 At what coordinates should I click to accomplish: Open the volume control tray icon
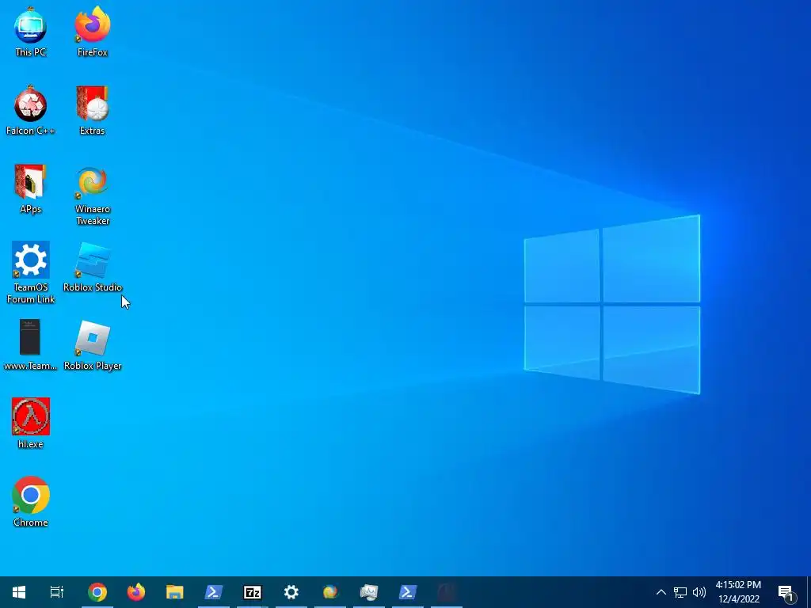click(699, 592)
